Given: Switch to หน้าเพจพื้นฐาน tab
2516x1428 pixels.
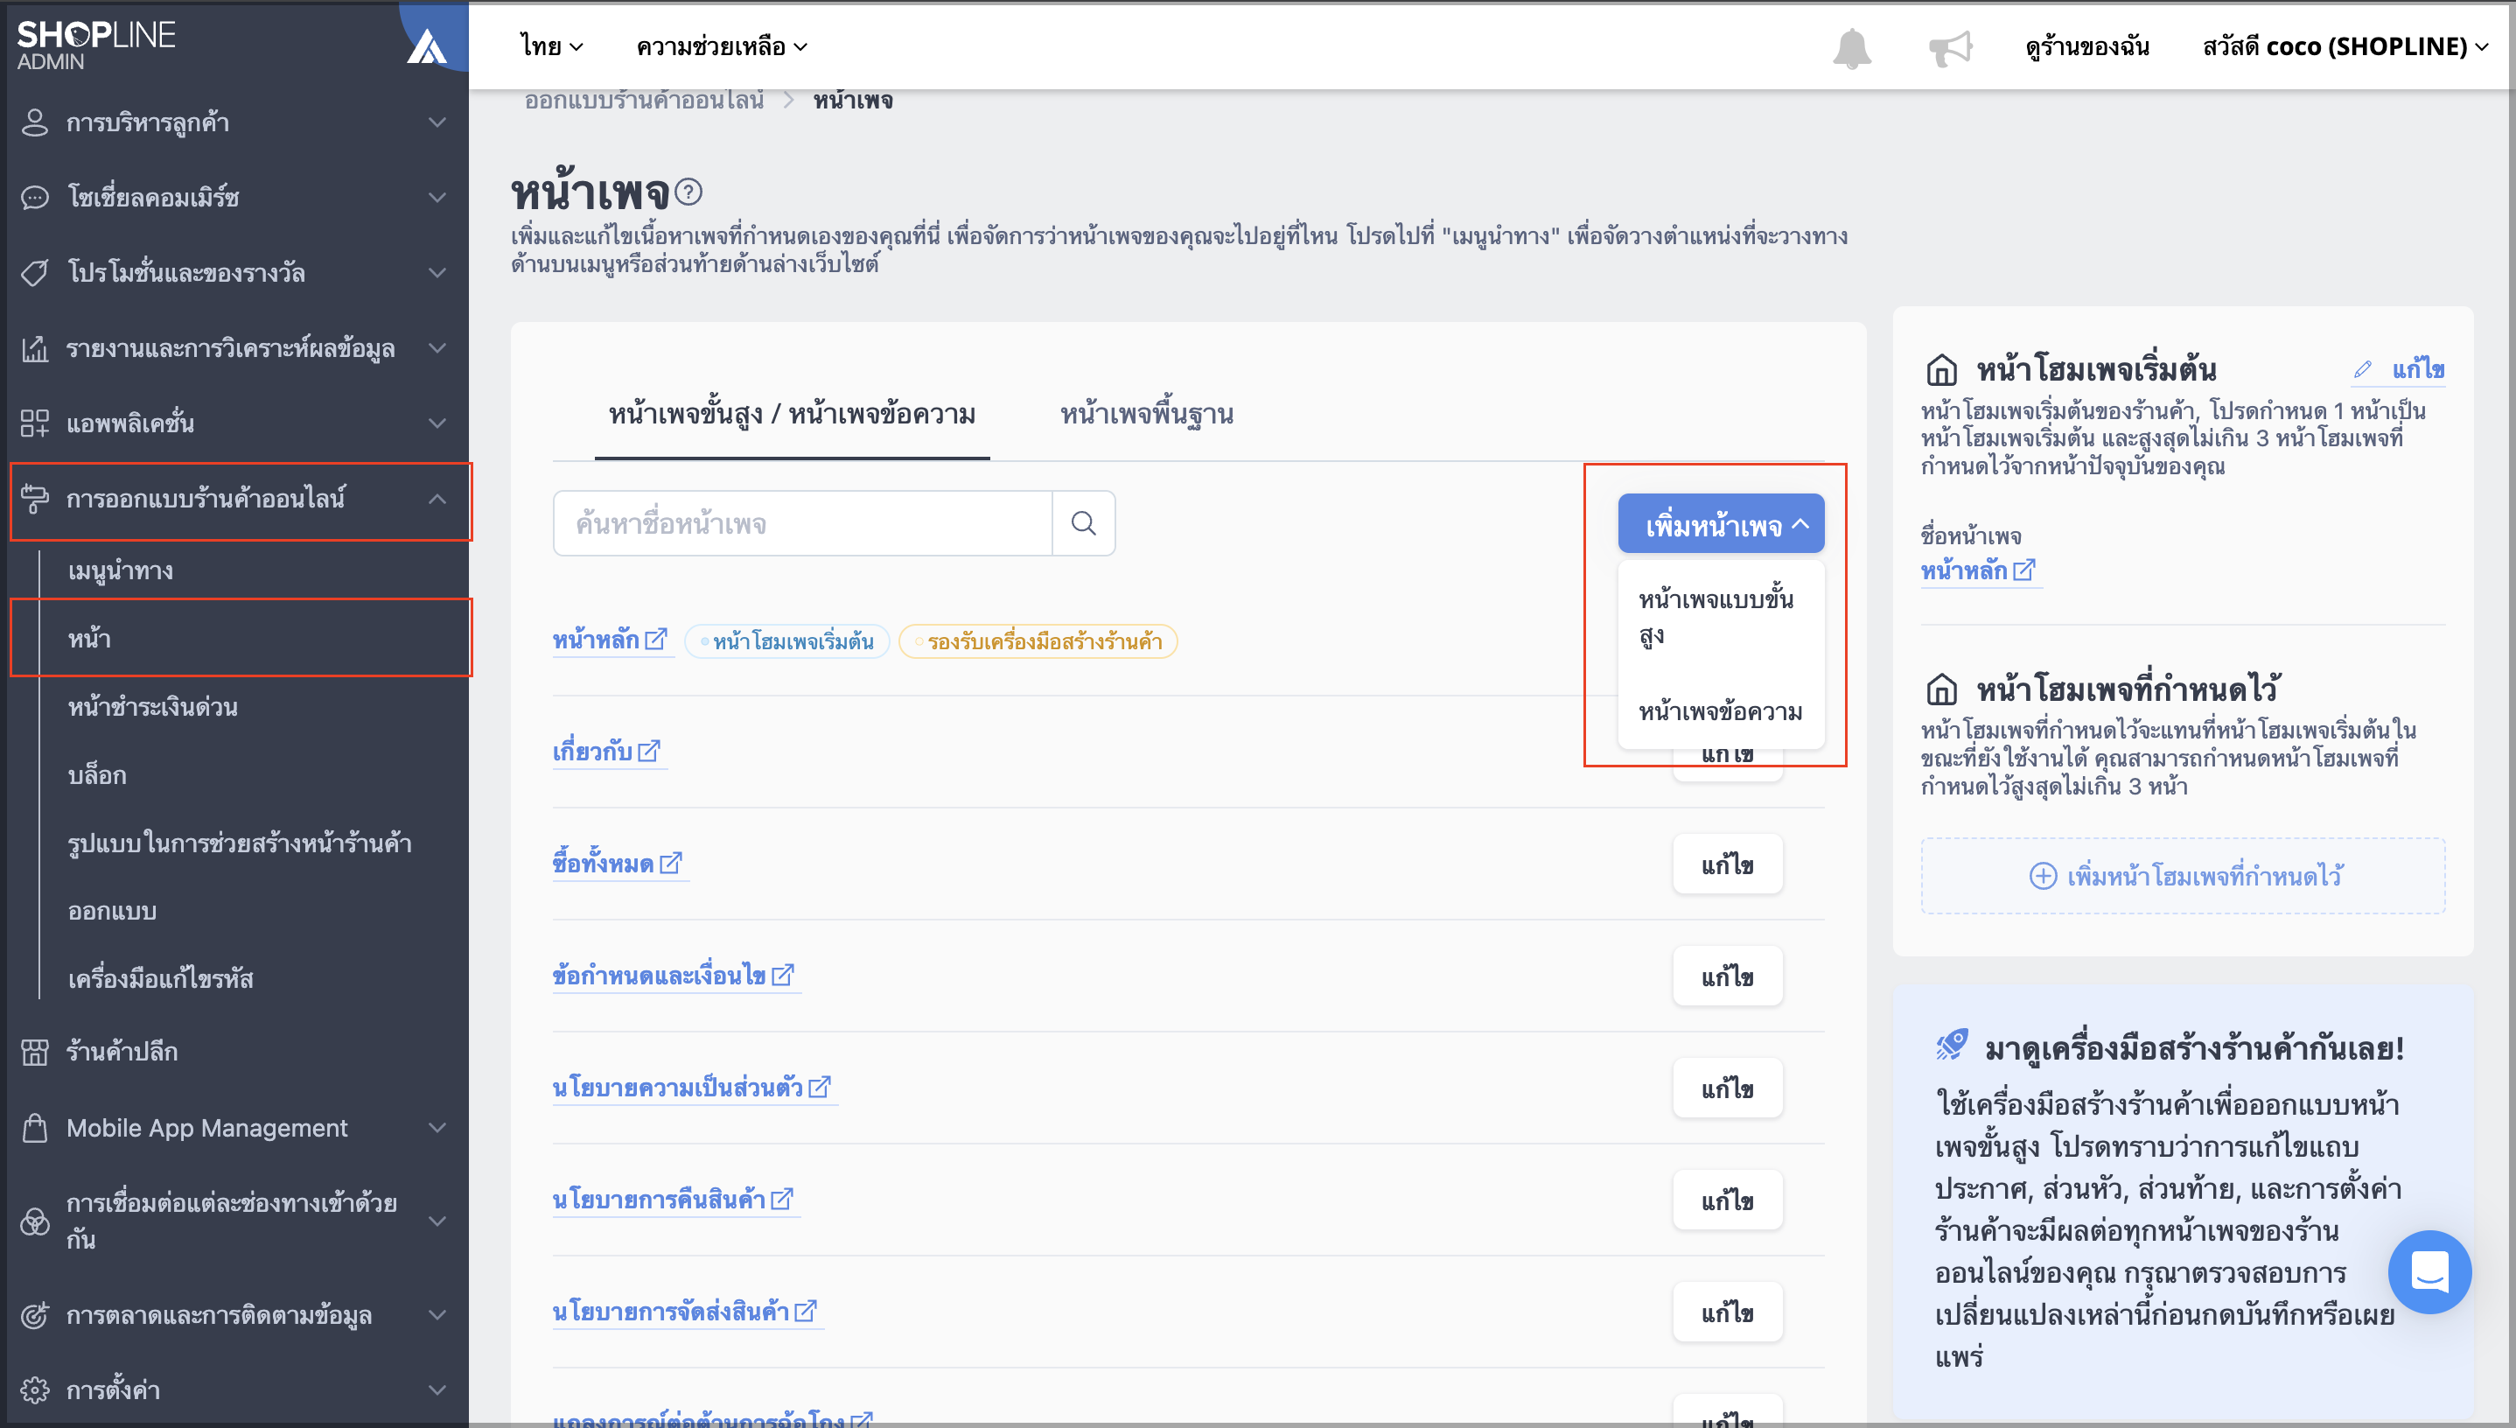Looking at the screenshot, I should pyautogui.click(x=1146, y=414).
